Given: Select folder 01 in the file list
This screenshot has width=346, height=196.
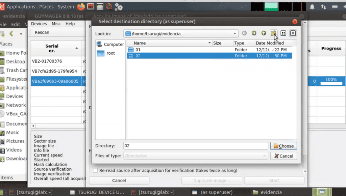Looking at the screenshot, I should click(x=209, y=50).
